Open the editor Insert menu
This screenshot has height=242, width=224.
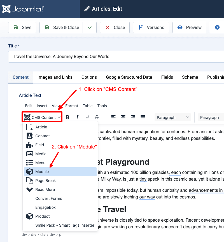pyautogui.click(x=42, y=106)
